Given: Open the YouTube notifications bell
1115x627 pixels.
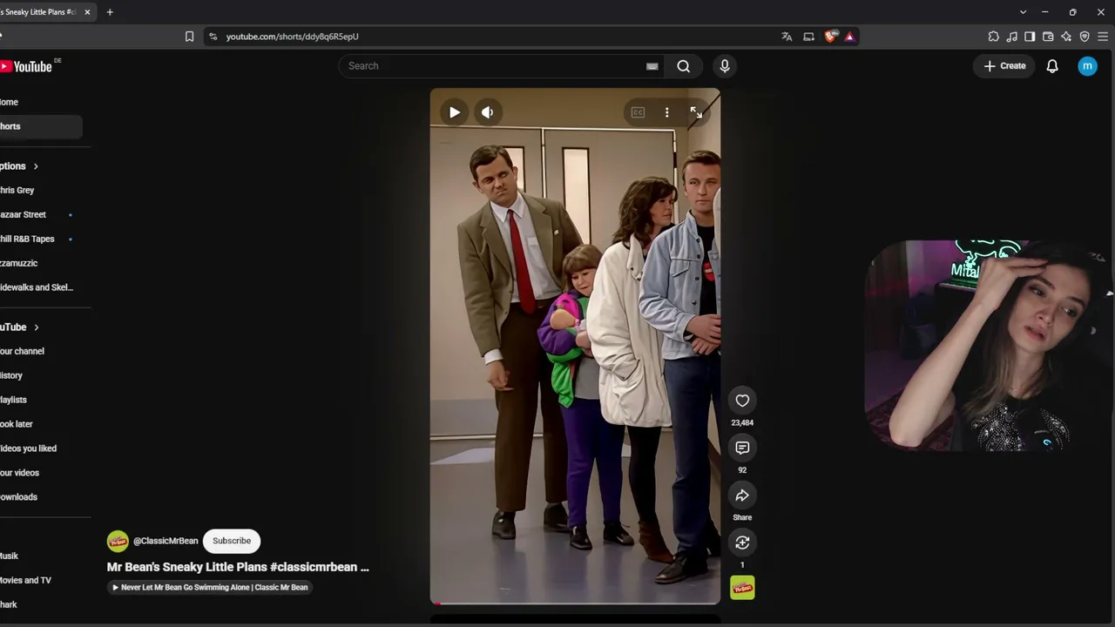Looking at the screenshot, I should click(1052, 66).
